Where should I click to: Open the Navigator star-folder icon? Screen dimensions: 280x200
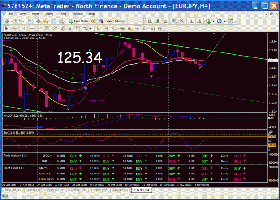coord(46,21)
